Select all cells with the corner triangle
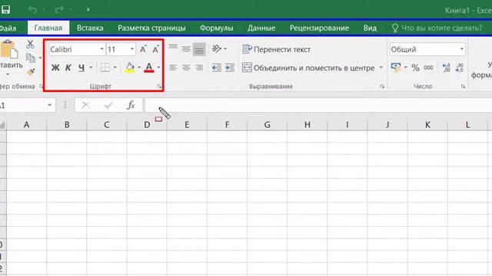This screenshot has width=492, height=276. [3, 125]
